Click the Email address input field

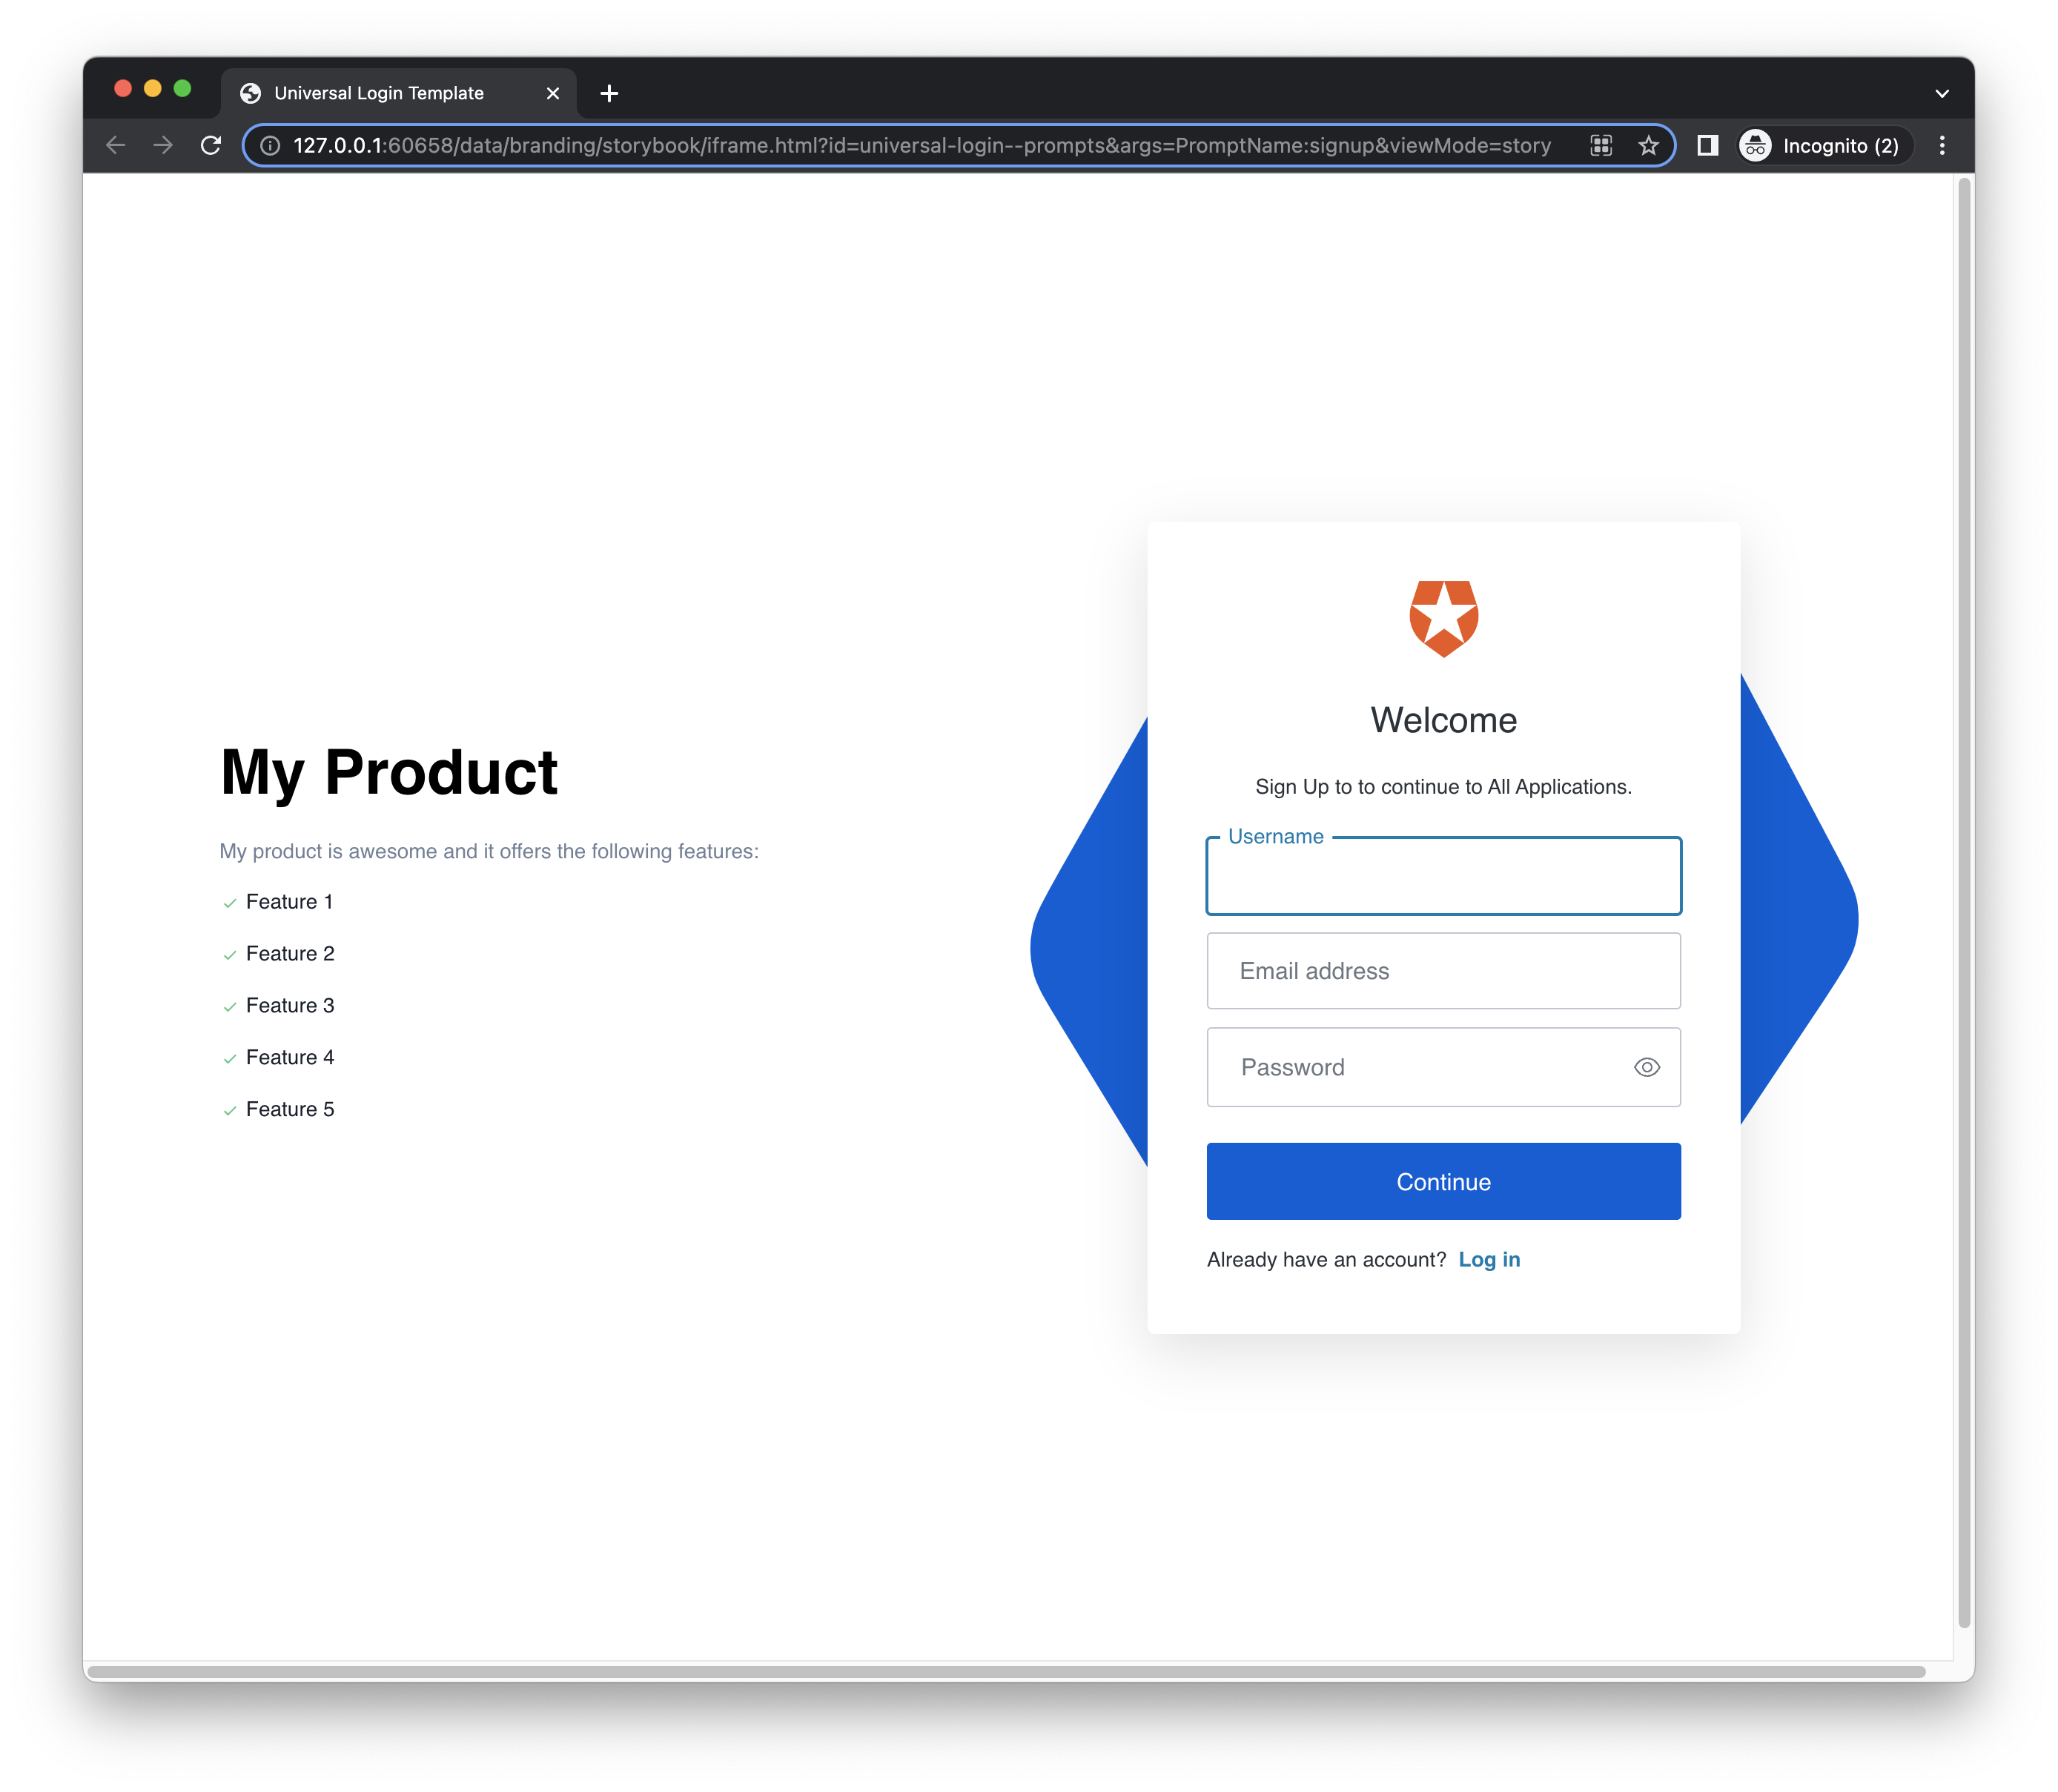pyautogui.click(x=1443, y=969)
